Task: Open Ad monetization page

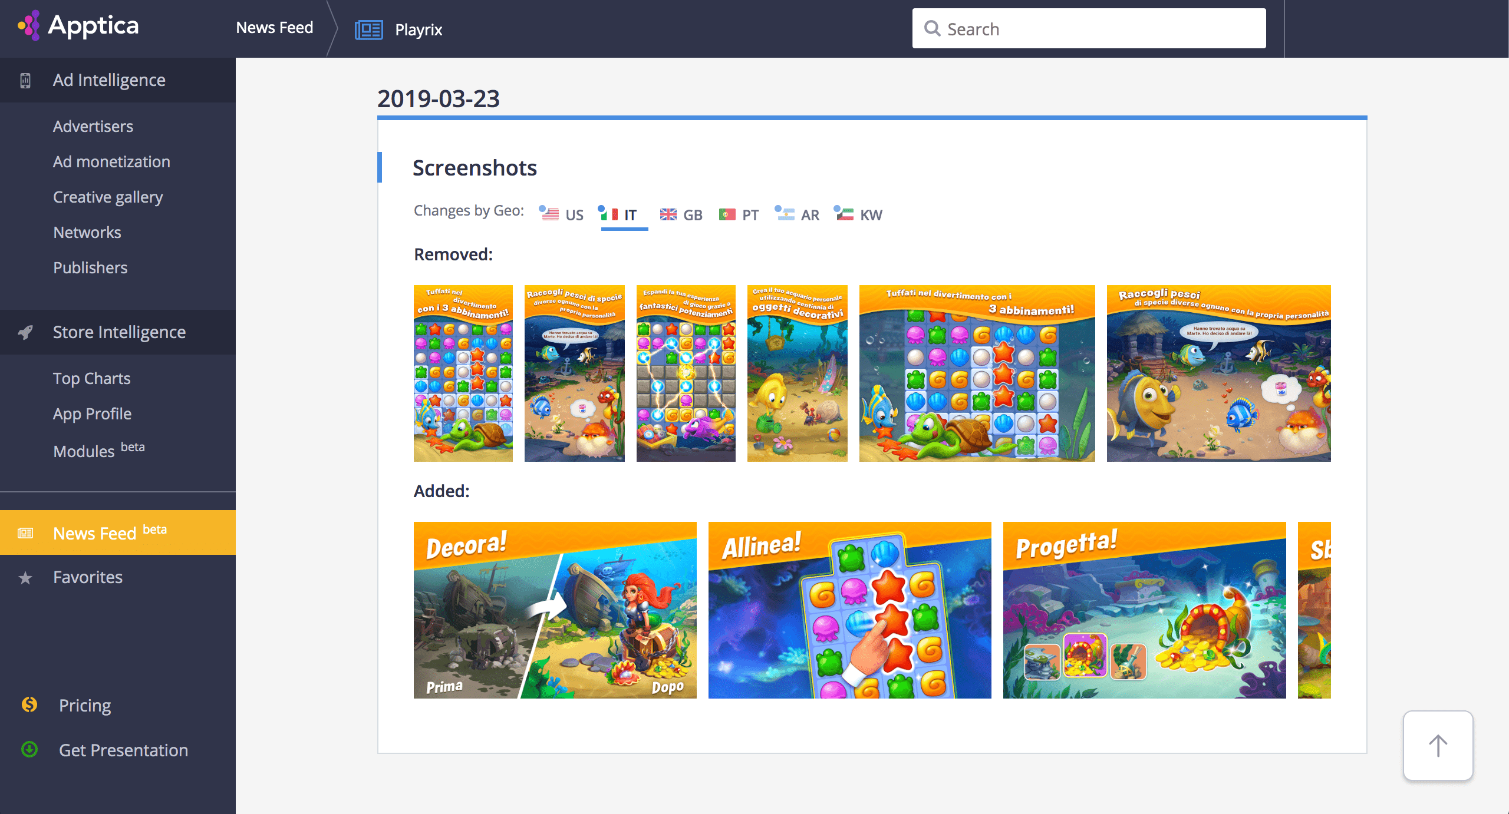Action: point(111,161)
